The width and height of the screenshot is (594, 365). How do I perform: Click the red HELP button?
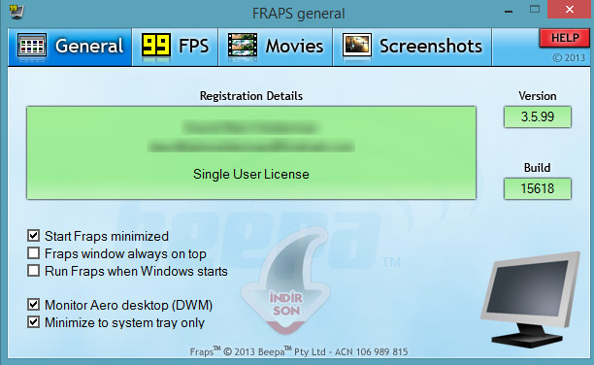coord(565,38)
